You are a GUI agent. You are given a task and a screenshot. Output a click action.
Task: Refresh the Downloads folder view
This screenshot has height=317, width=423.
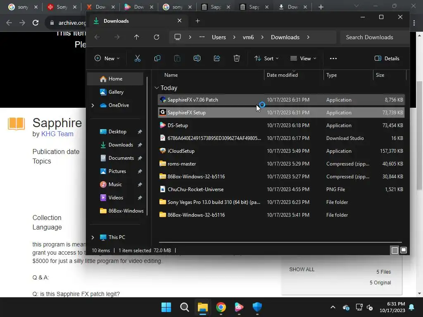(x=157, y=37)
